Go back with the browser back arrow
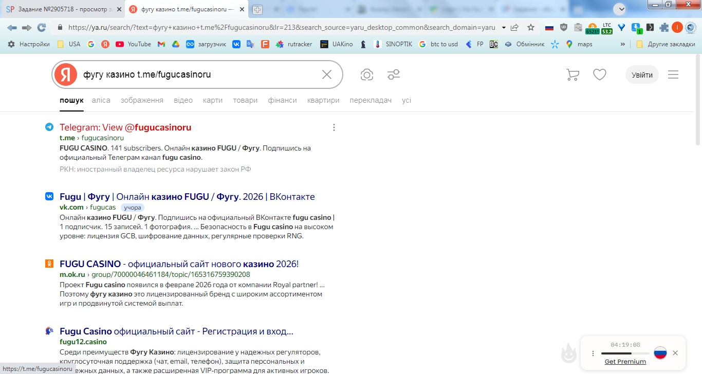This screenshot has height=374, width=702. coord(11,28)
